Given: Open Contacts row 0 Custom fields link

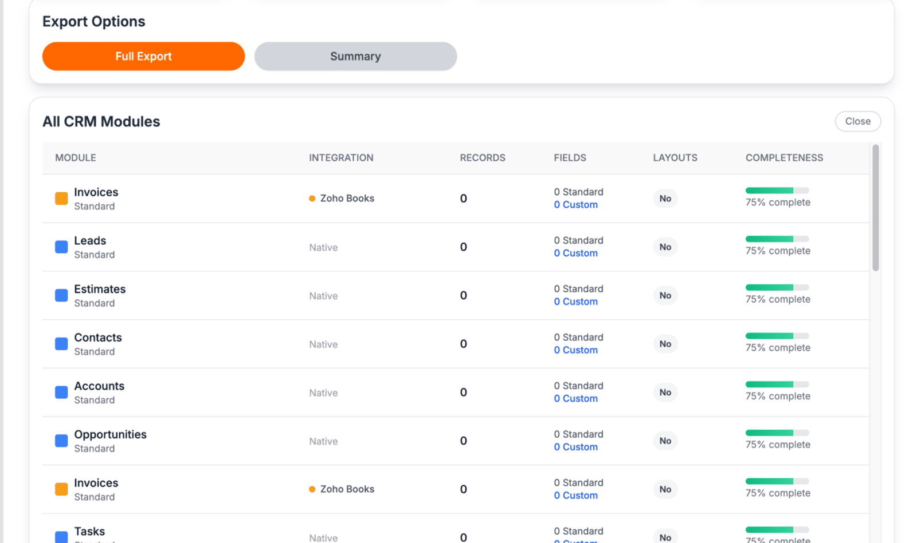Looking at the screenshot, I should click(575, 350).
